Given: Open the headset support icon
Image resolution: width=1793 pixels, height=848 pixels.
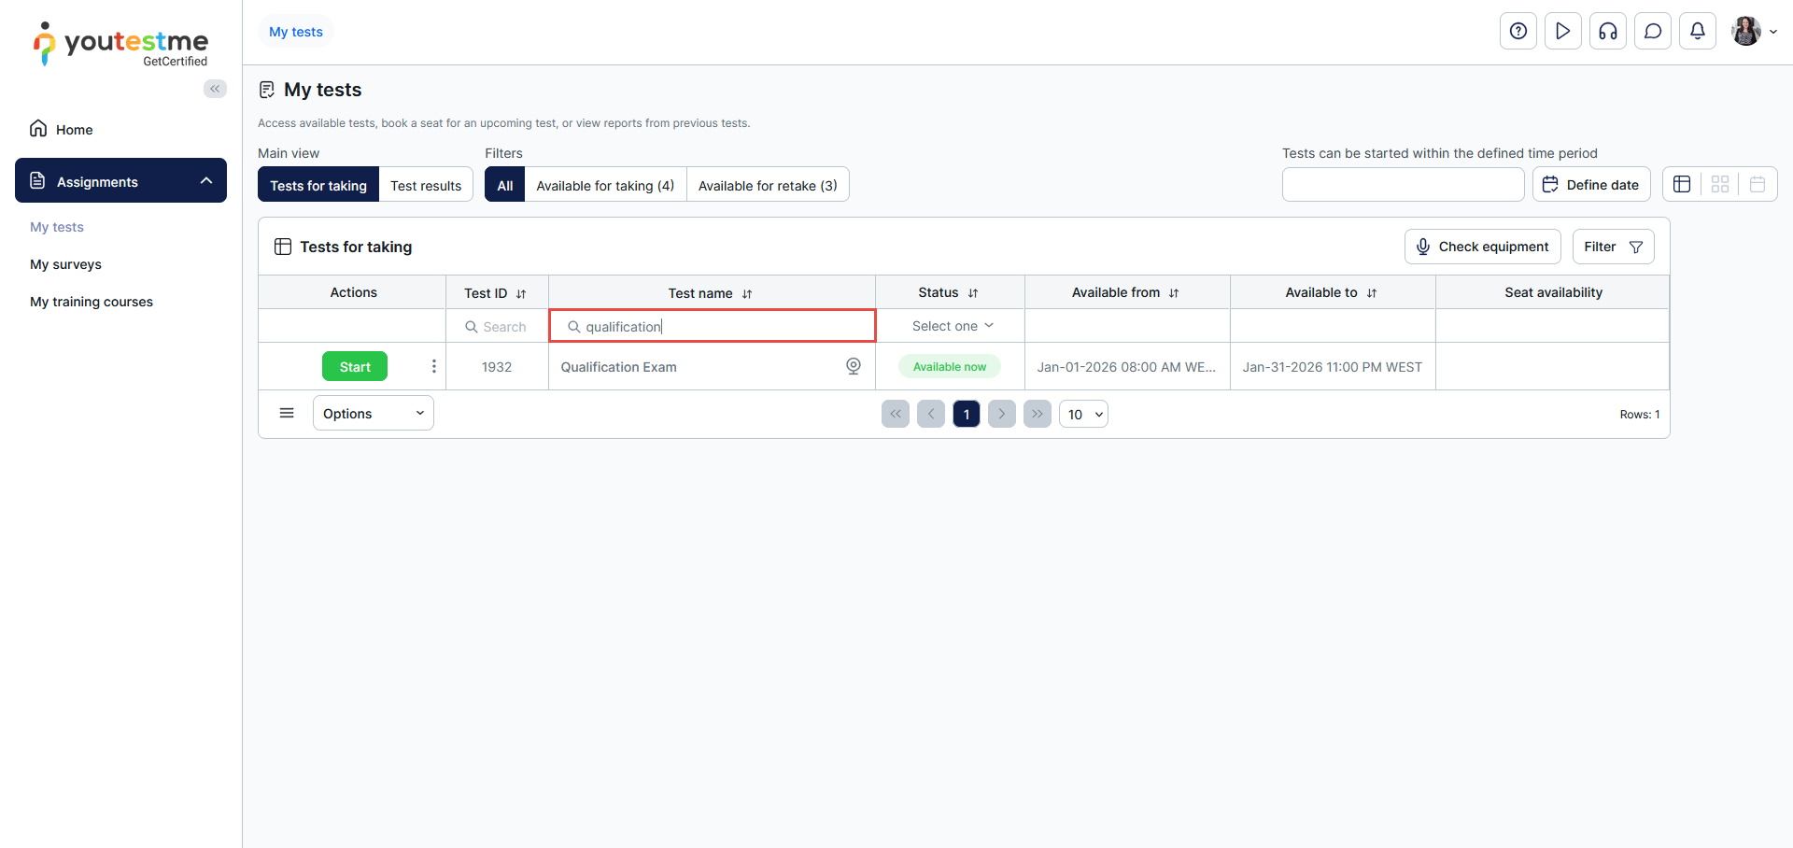Looking at the screenshot, I should tap(1607, 31).
